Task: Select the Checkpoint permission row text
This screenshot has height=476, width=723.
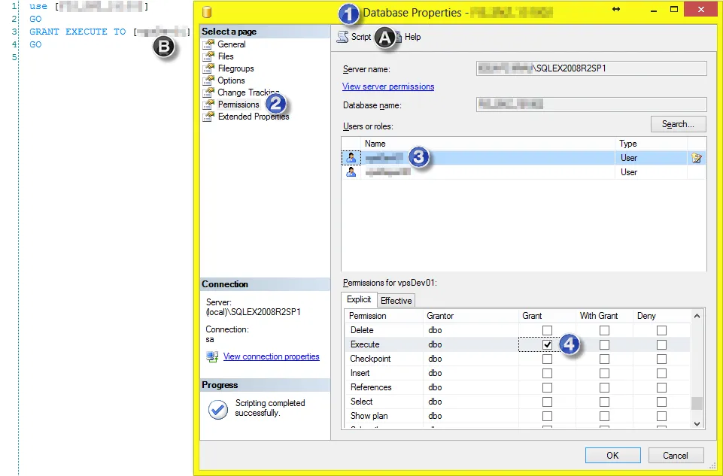Action: pos(370,359)
